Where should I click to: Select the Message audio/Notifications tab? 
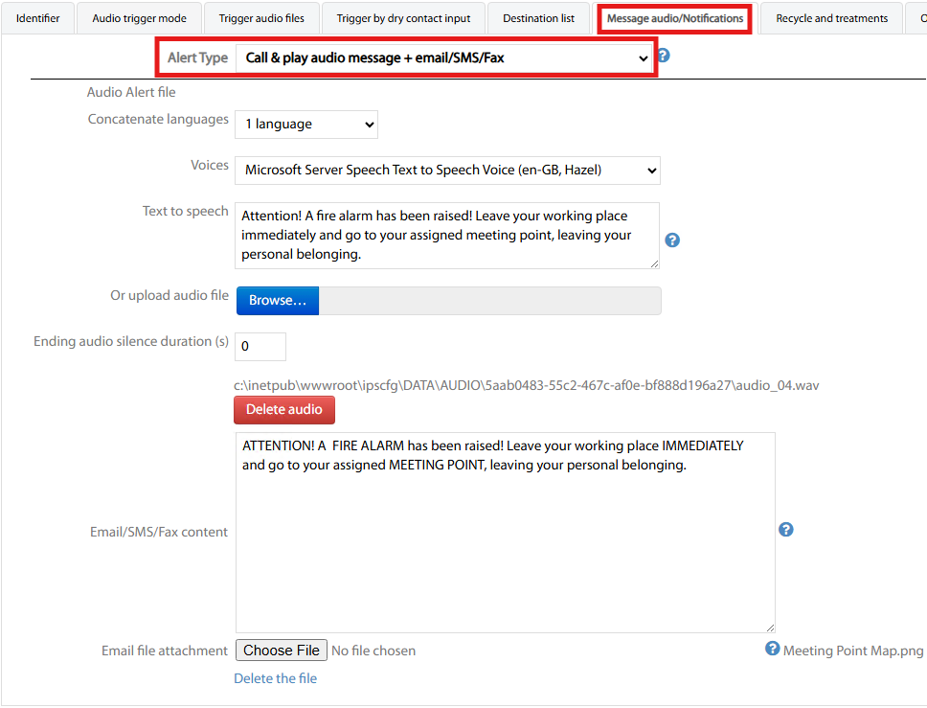(x=675, y=18)
